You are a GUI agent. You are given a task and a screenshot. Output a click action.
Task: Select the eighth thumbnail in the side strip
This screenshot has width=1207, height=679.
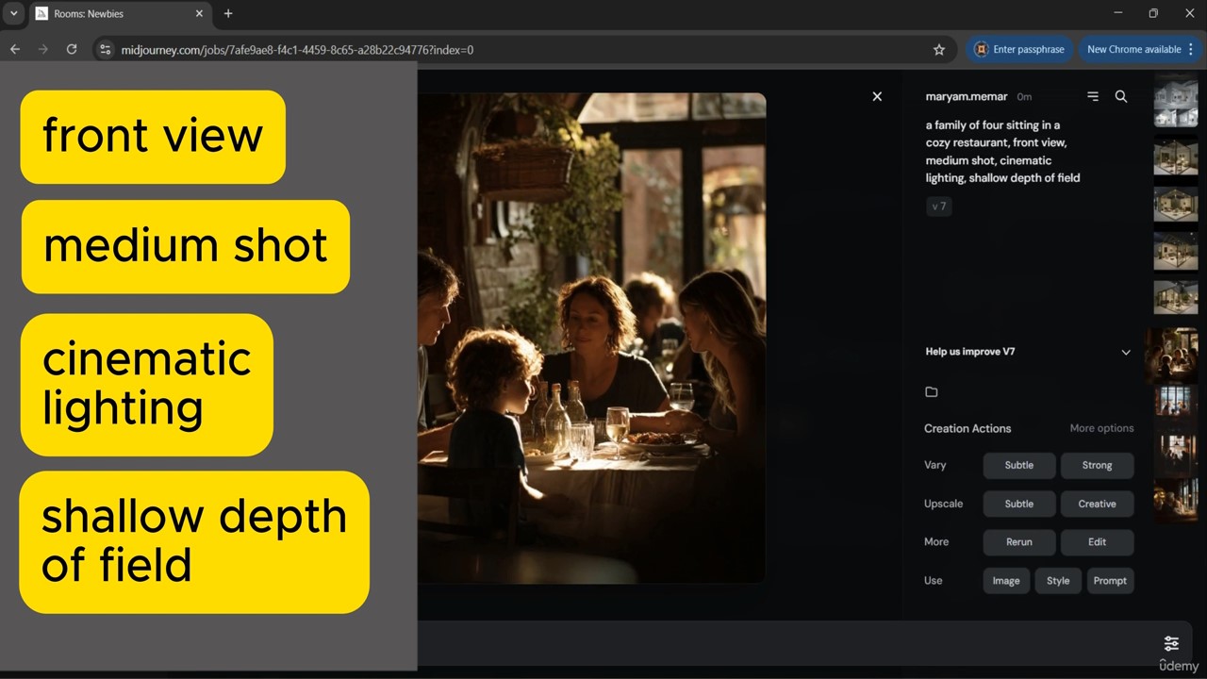click(x=1176, y=449)
